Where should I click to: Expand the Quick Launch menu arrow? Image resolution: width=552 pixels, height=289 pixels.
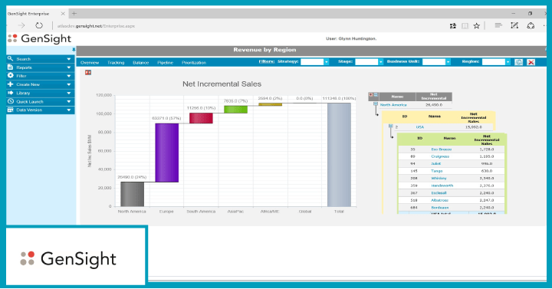pos(69,102)
